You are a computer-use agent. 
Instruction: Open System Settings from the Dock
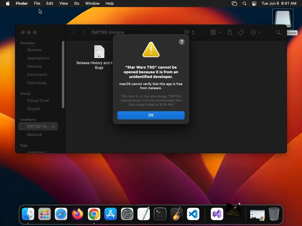[127, 214]
